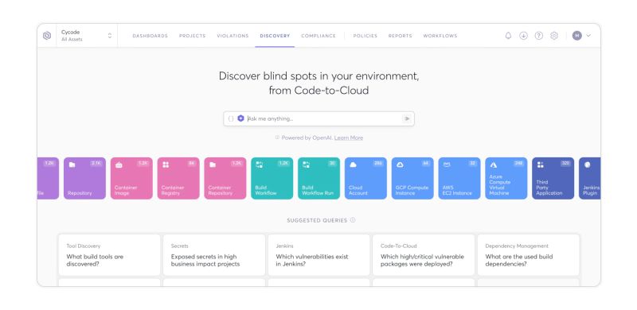This screenshot has width=637, height=310.
Task: Select What are the used build dependencies
Action: tap(528, 255)
